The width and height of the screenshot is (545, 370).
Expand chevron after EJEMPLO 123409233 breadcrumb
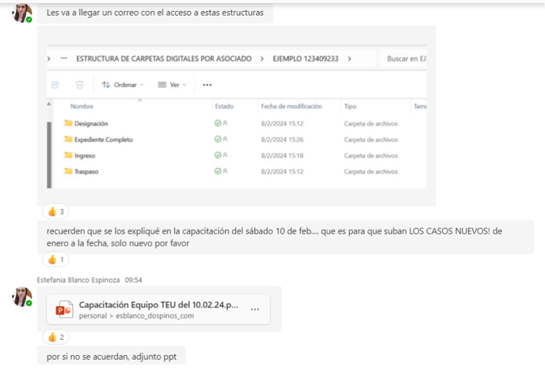point(349,59)
